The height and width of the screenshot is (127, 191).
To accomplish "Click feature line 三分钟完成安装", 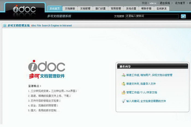I will point(52,91).
